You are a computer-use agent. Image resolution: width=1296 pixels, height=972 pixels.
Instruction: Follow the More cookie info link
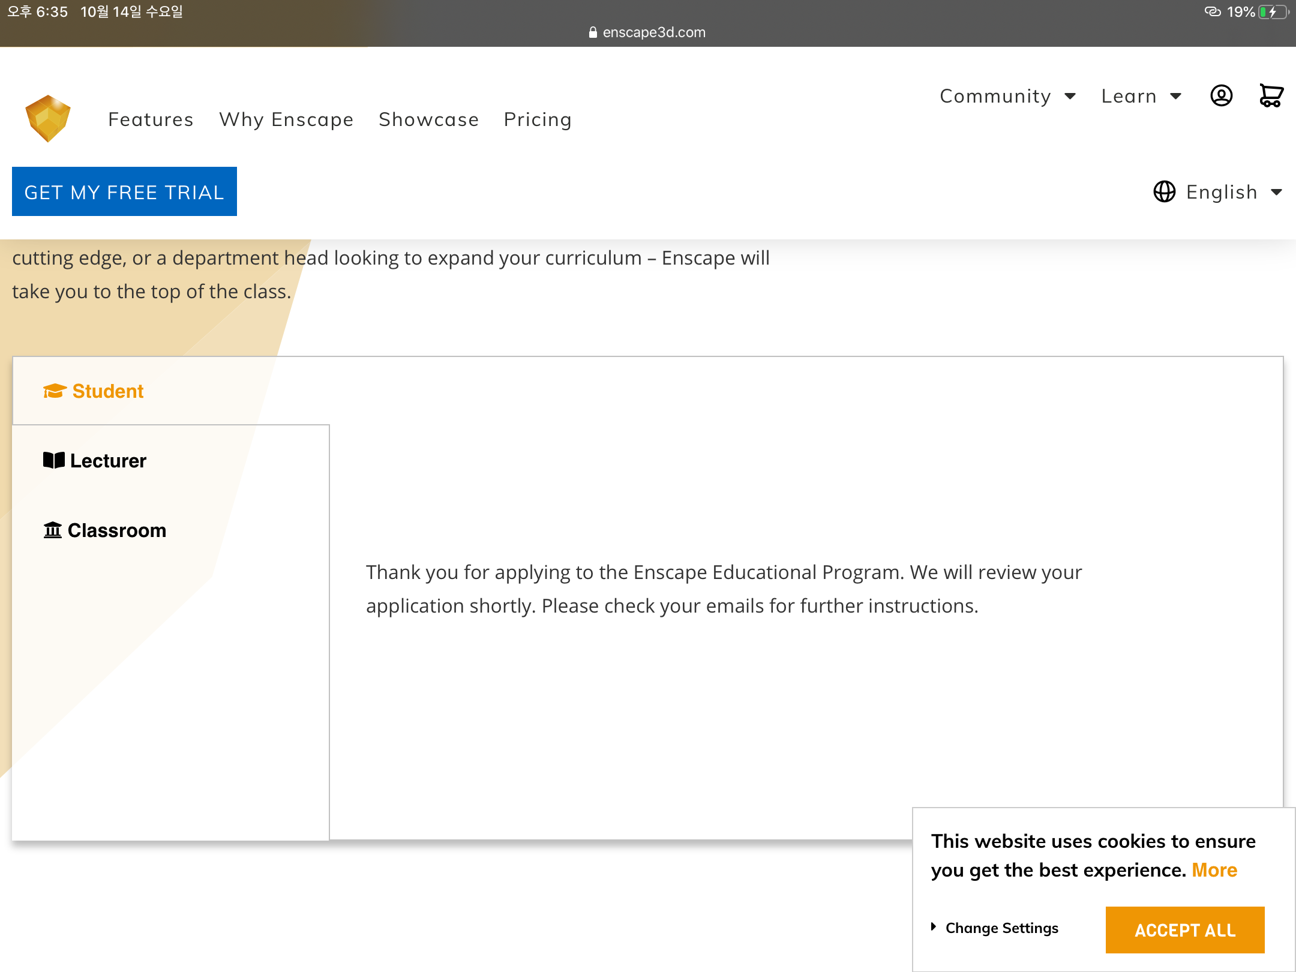point(1214,870)
